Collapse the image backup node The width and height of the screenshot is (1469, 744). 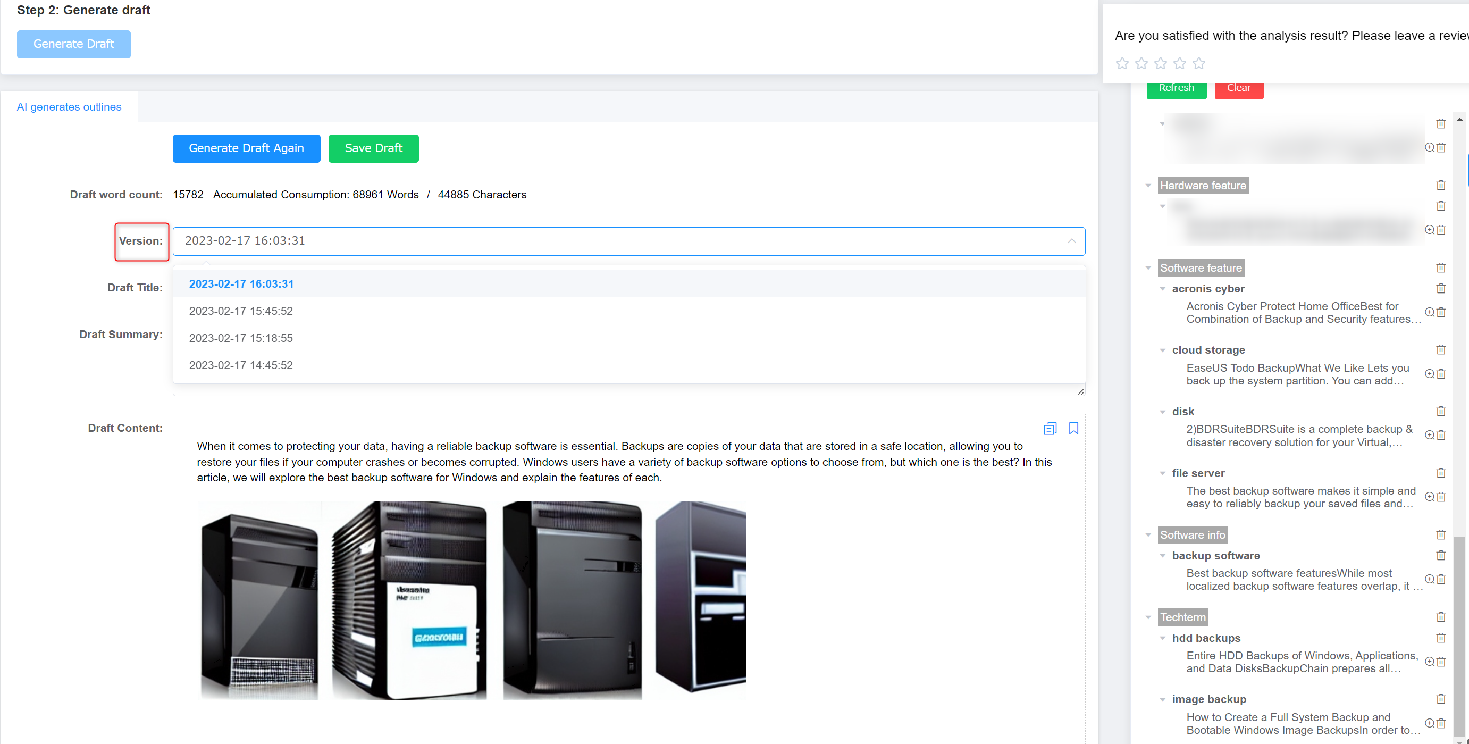[x=1163, y=699]
